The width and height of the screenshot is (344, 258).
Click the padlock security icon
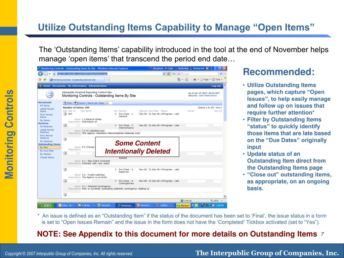coord(168,74)
